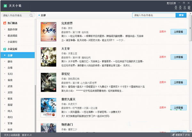
Task: Select the 同人 category
Action: tap(10, 111)
